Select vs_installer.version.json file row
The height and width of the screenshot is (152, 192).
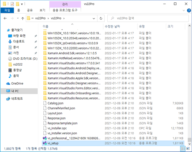tap(113, 133)
